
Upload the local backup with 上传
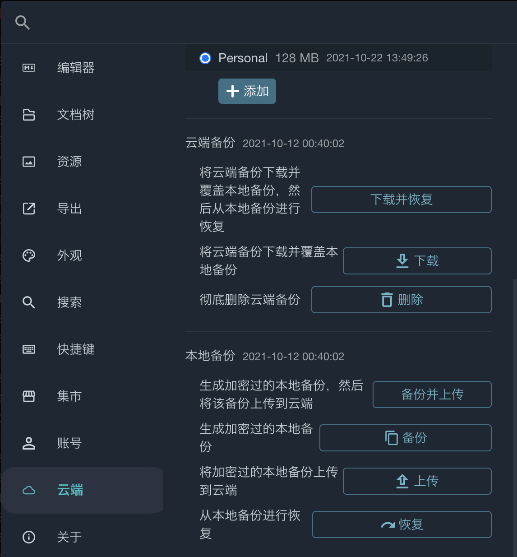[417, 481]
